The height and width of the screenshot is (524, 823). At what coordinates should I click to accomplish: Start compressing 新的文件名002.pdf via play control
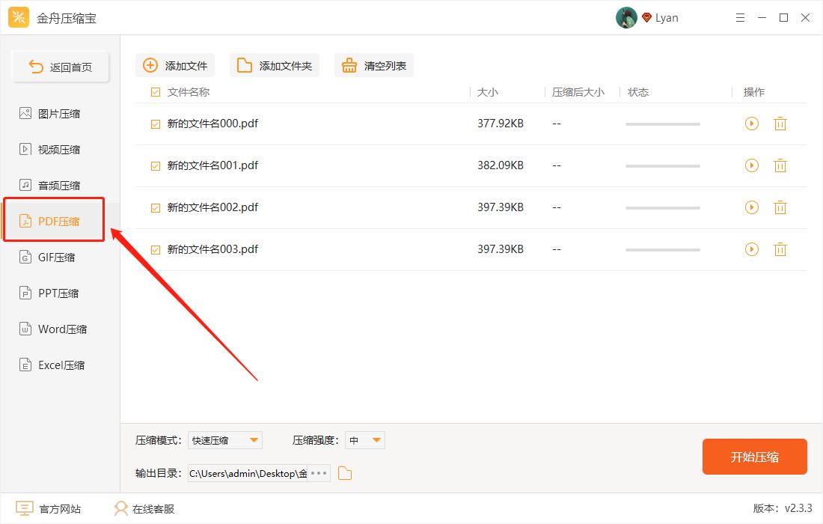click(x=751, y=207)
